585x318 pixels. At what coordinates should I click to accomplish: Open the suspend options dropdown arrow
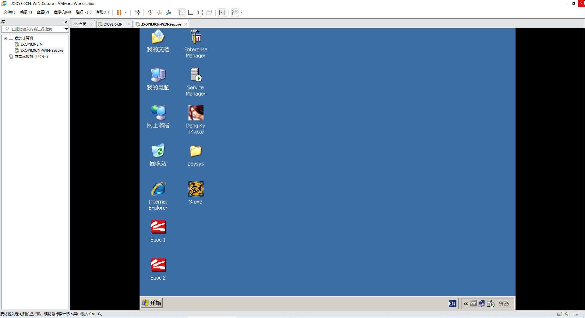coord(125,12)
